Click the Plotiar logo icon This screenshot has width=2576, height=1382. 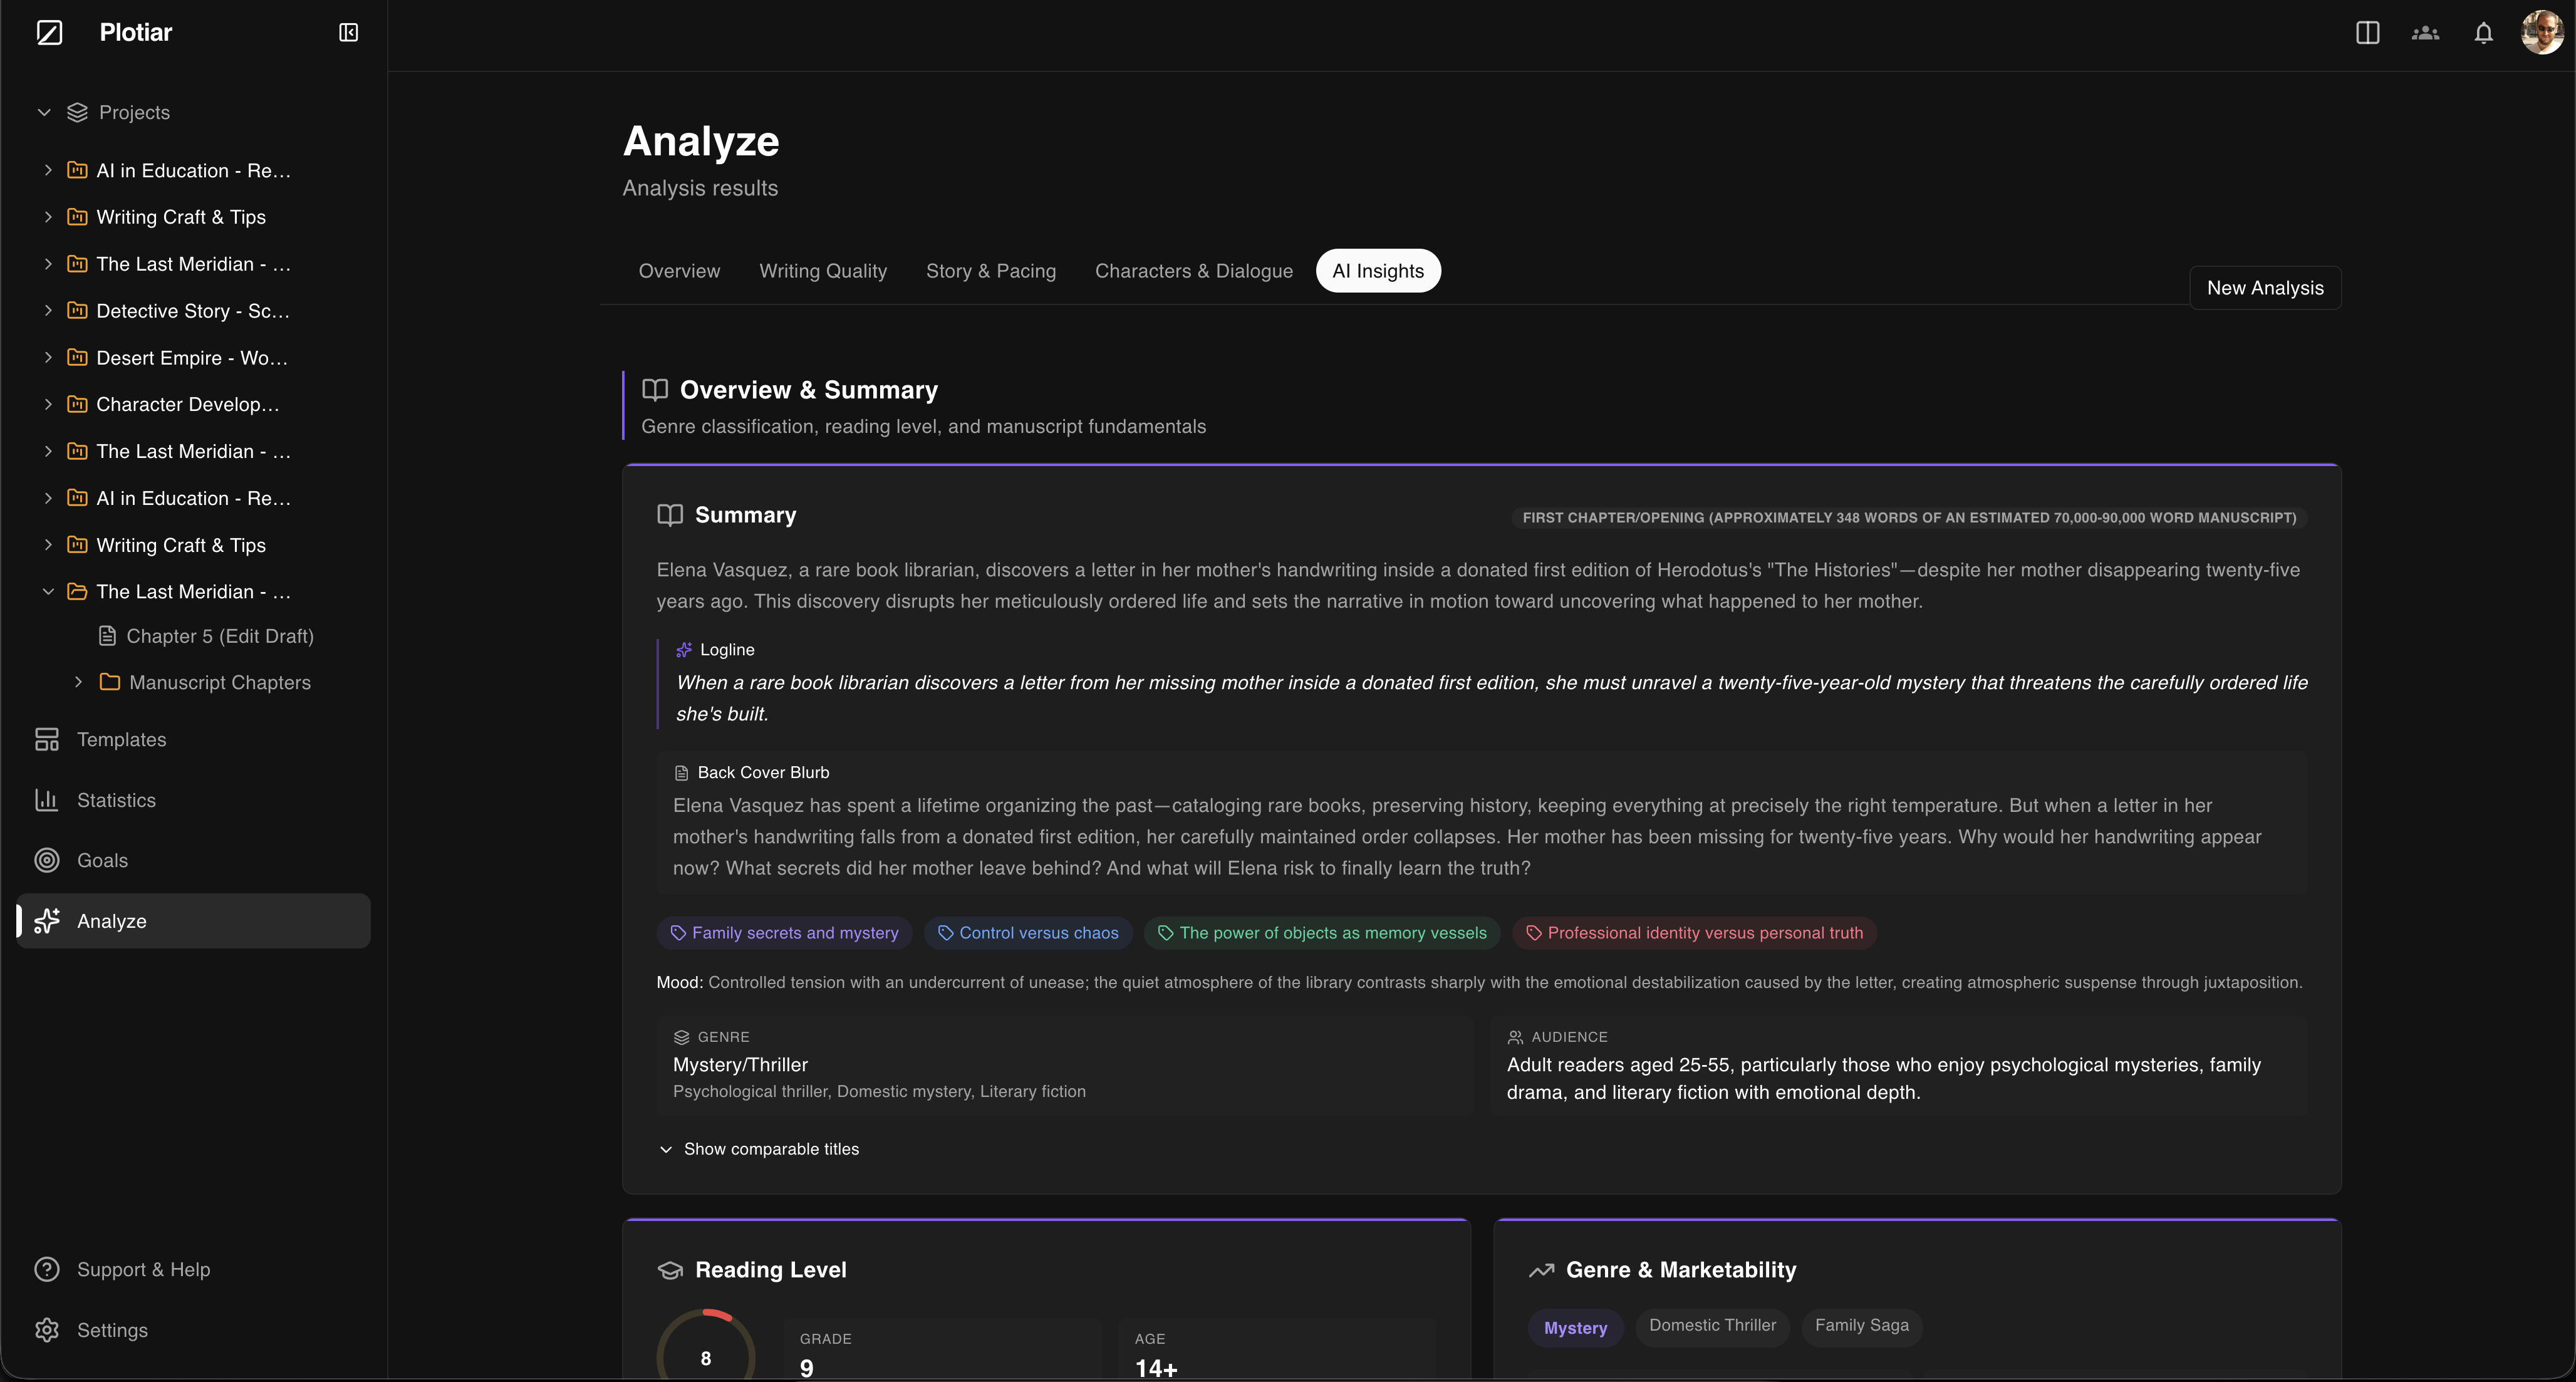click(49, 32)
